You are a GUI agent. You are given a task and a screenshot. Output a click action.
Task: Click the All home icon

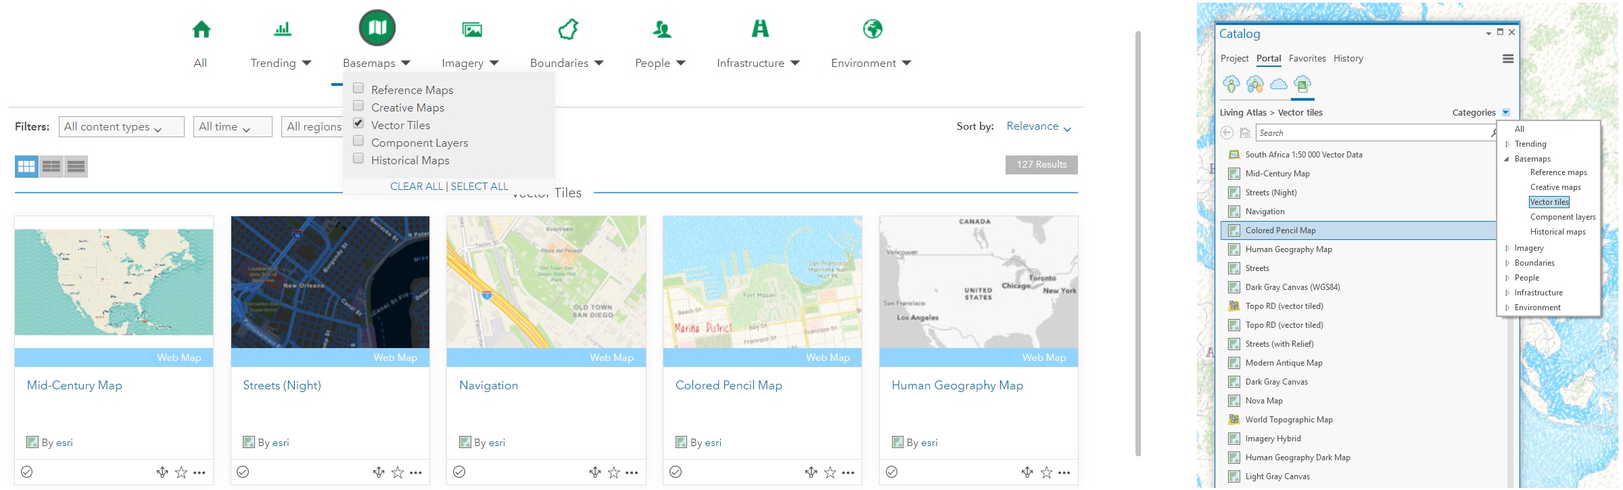(x=202, y=29)
